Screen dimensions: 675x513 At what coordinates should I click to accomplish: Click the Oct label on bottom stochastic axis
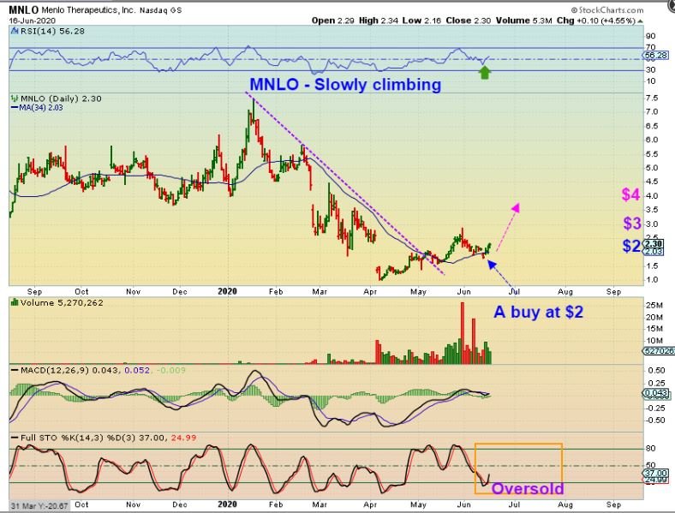81,504
